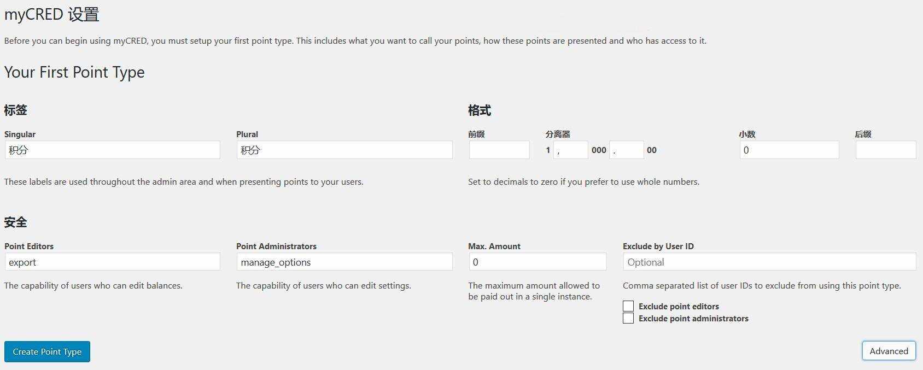This screenshot has height=370, width=923.
Task: Click the 格式 format section heading
Action: pos(480,110)
